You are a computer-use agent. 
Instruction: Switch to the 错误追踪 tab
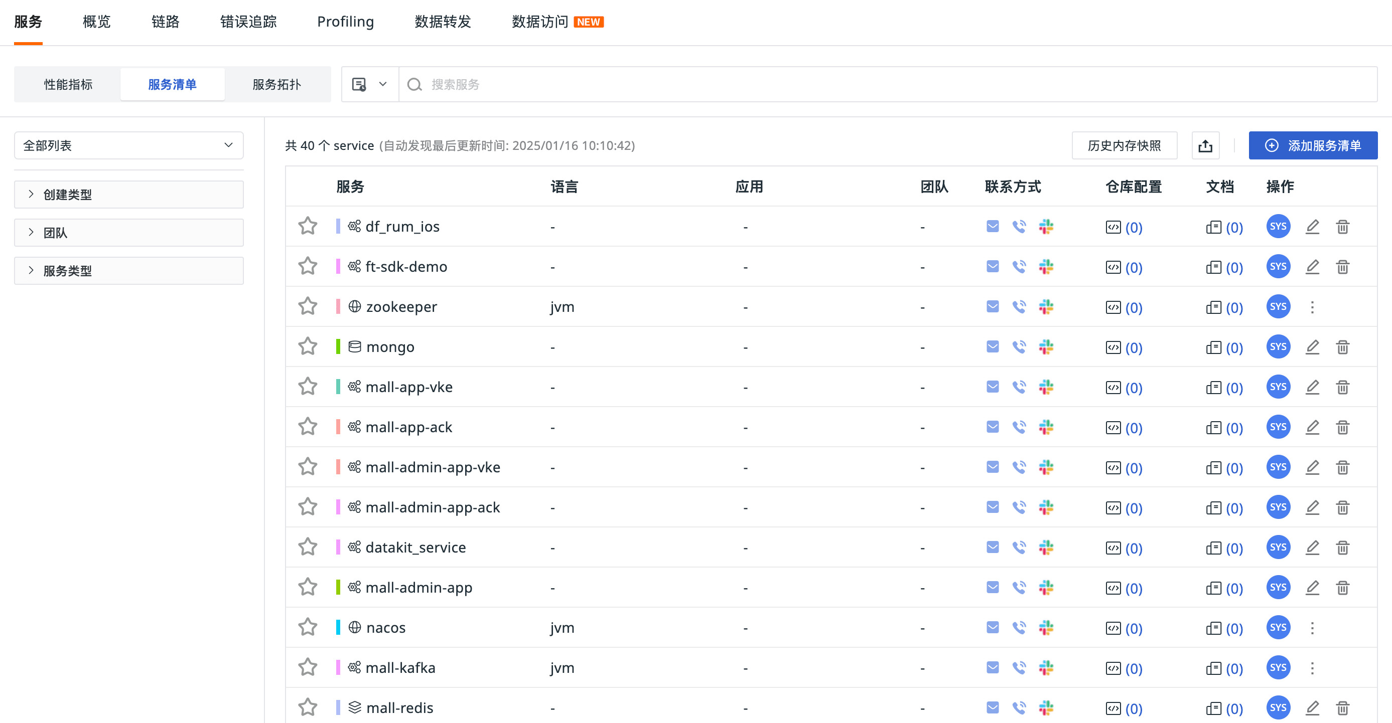tap(248, 22)
